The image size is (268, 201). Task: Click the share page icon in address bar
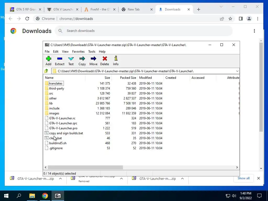coord(222,19)
